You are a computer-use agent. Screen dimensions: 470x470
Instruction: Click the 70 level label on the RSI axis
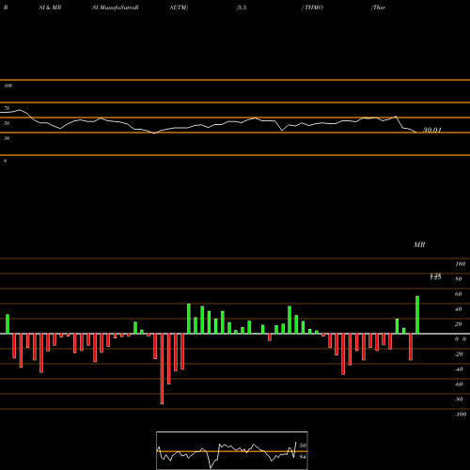[7, 108]
